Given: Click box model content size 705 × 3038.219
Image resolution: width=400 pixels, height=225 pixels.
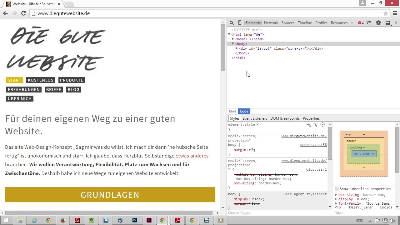Looking at the screenshot, I should click(x=363, y=154).
